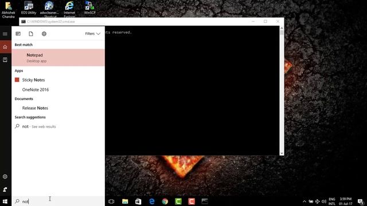The height and width of the screenshot is (206, 367).
Task: Expand the hamburger menu in search sidebar
Action: (5, 34)
